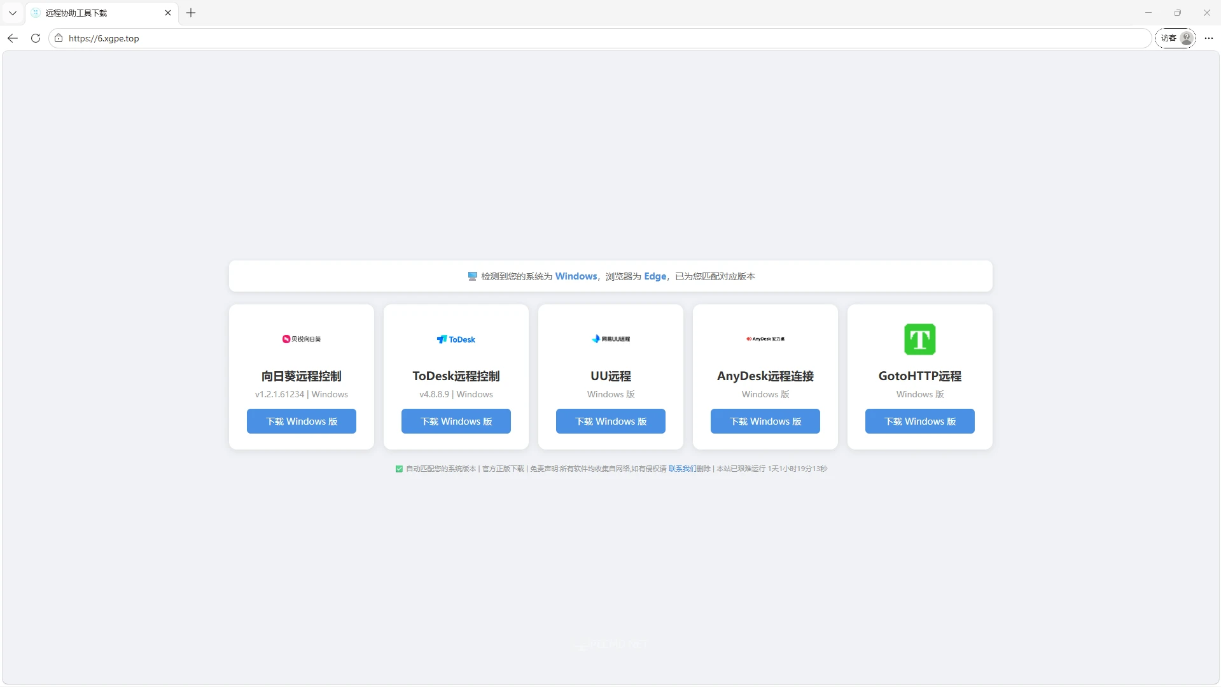
Task: Restore down the browser window
Action: point(1178,13)
